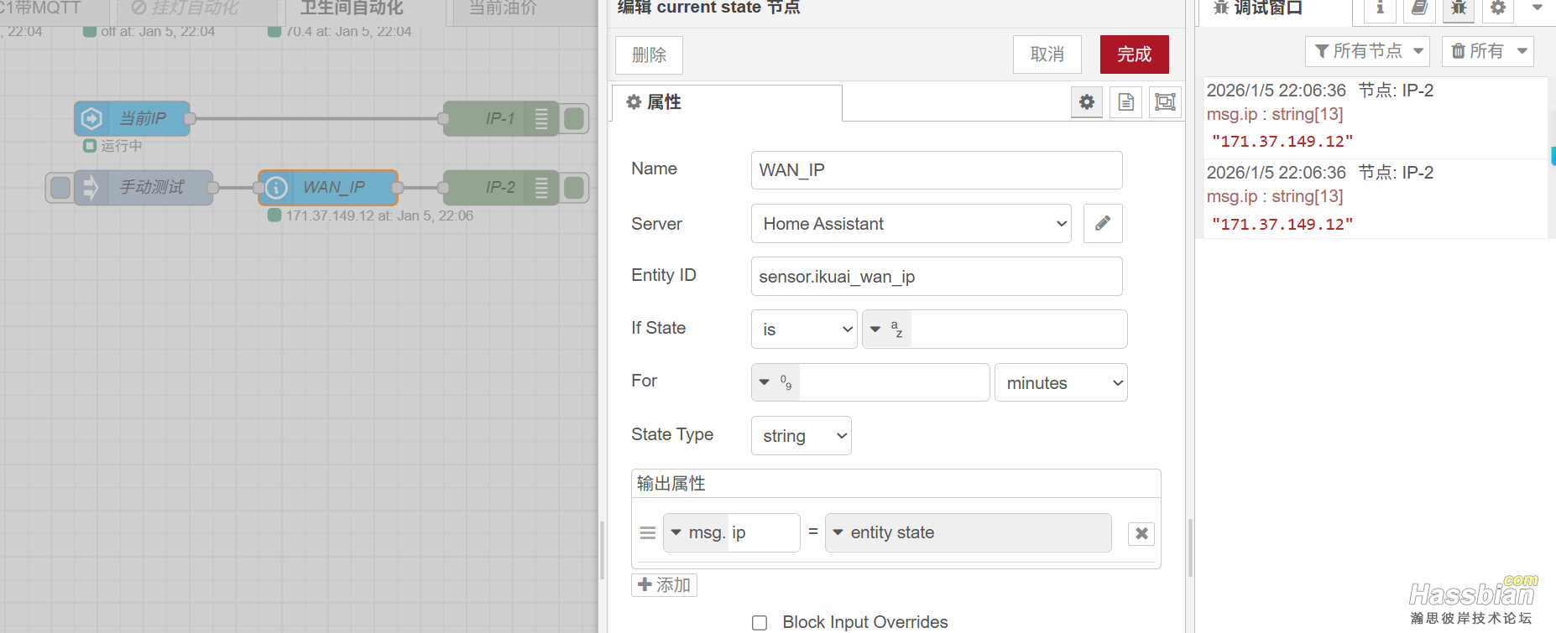1556x633 pixels.
Task: Remove the msg.ip output property row
Action: click(x=1141, y=533)
